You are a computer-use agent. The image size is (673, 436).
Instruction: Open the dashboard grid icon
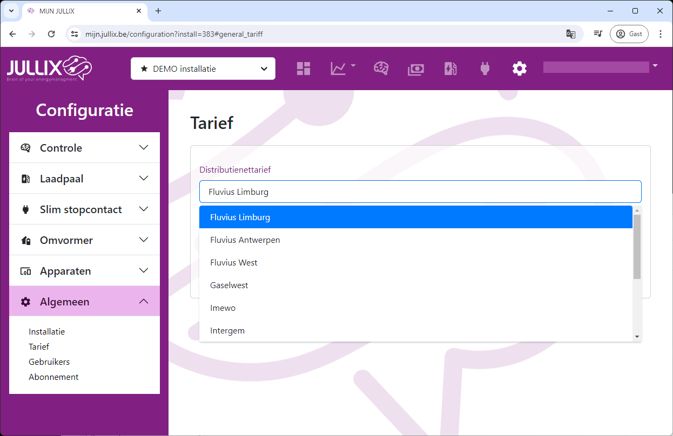tap(304, 69)
